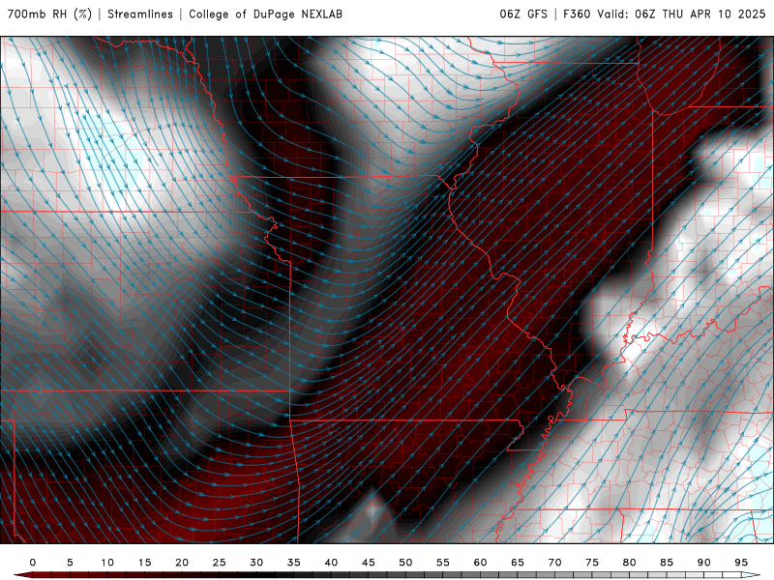
Task: Click the "0" value on the color scale
Action: 33,563
